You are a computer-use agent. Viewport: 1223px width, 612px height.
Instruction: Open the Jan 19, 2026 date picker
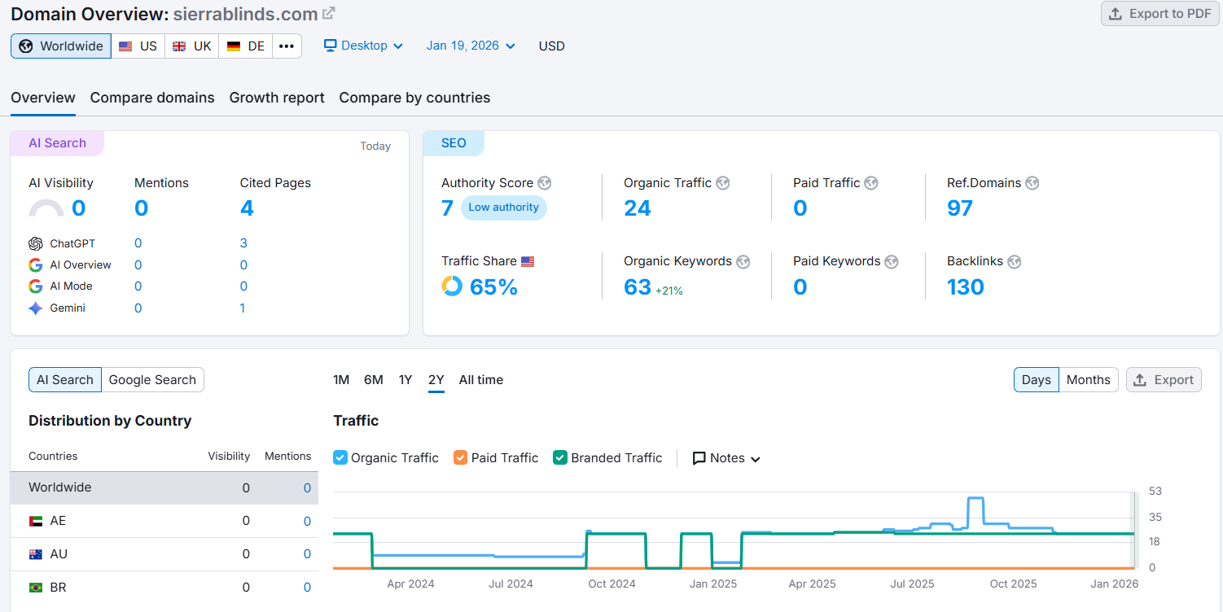pyautogui.click(x=470, y=46)
